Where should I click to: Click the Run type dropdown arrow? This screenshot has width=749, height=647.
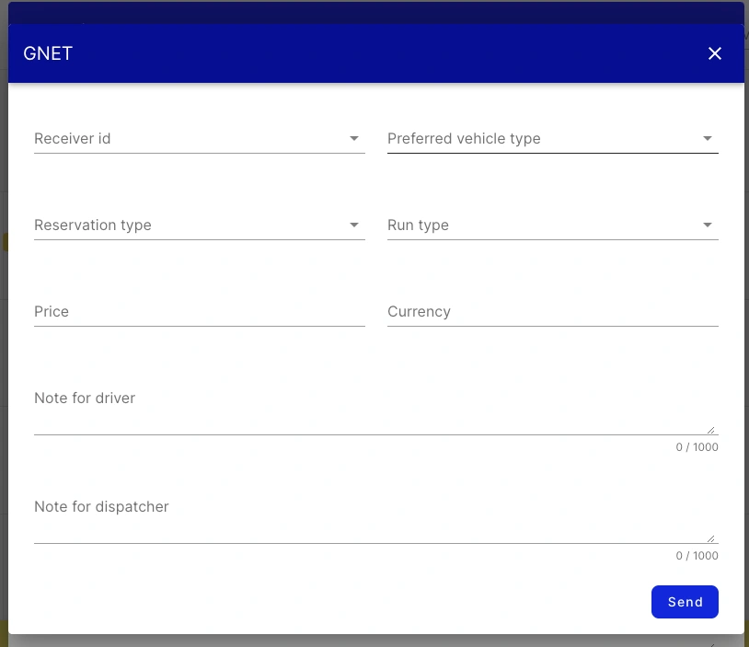point(708,225)
